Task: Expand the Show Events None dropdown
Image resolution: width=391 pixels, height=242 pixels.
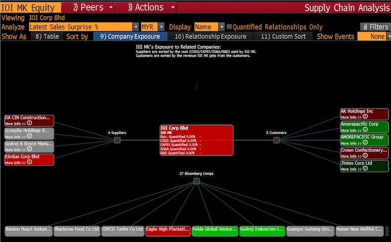Action: click(389, 36)
